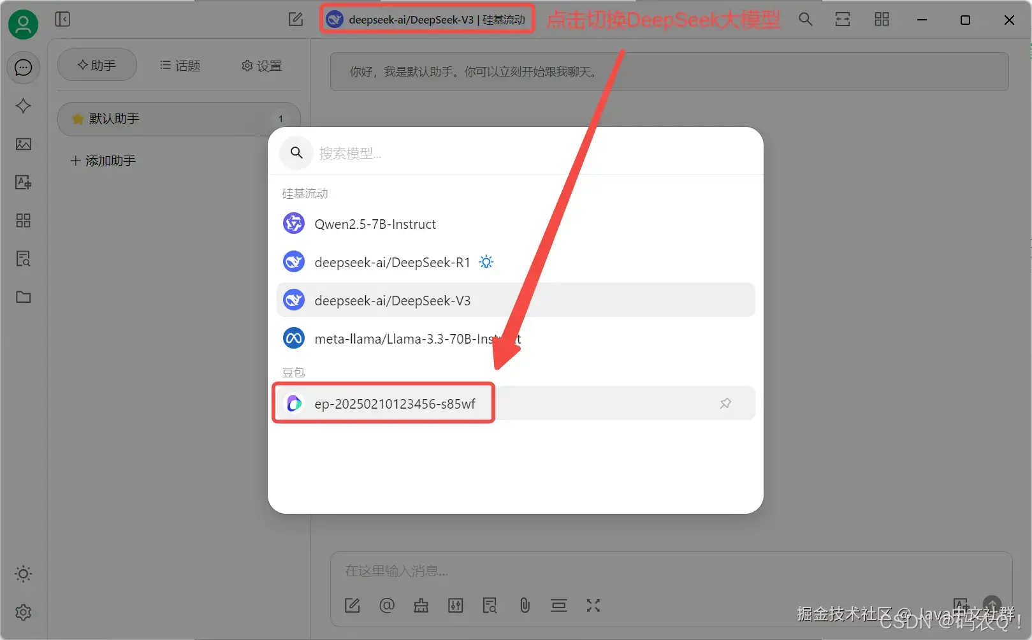The width and height of the screenshot is (1032, 640).
Task: Expand the input box with arrows icon
Action: (x=593, y=606)
